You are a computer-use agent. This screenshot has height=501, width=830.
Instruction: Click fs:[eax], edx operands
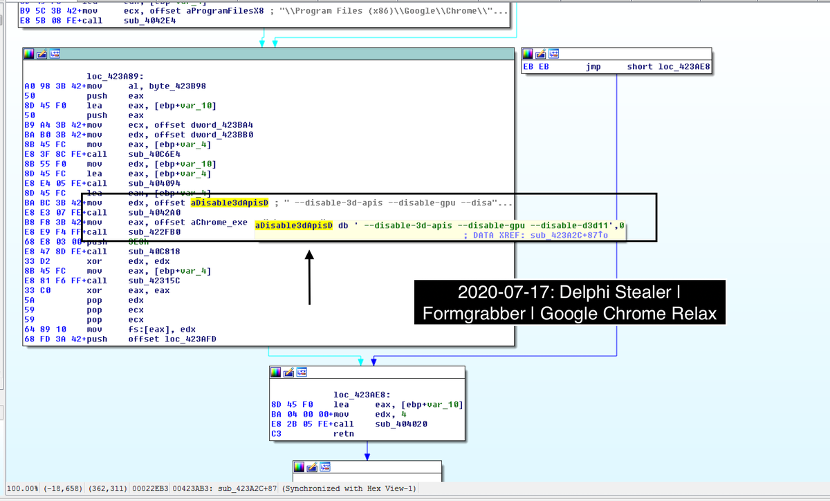(163, 329)
